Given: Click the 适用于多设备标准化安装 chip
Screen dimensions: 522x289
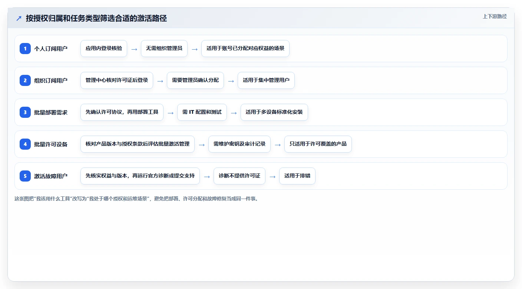Looking at the screenshot, I should [x=274, y=112].
